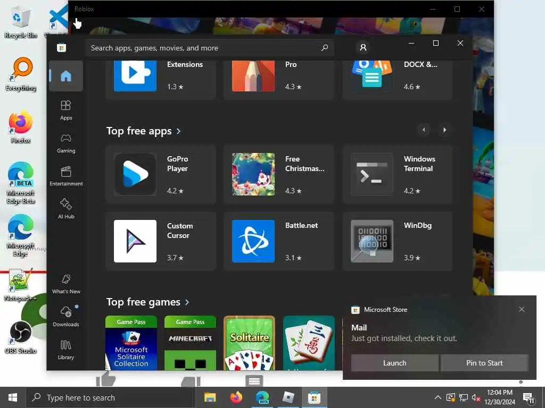Open Edge Beta from taskbar
545x408 pixels.
tap(262, 397)
